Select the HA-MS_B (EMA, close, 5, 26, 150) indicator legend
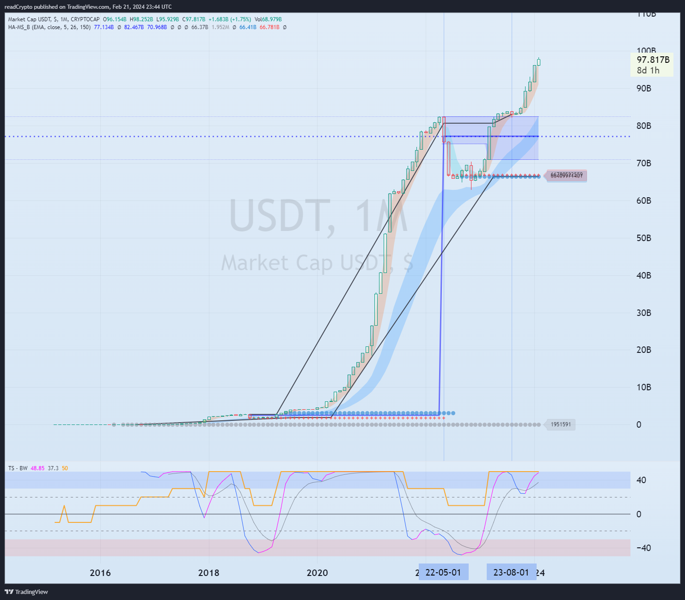Viewport: 685px width, 600px height. coord(49,27)
